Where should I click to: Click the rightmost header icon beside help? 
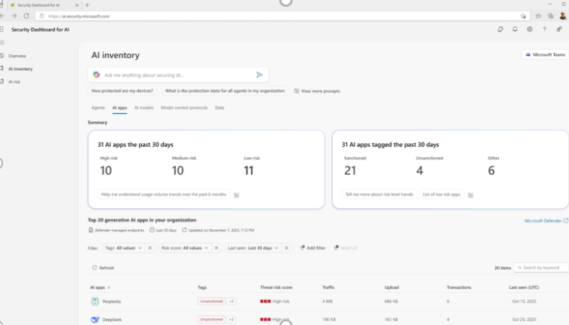tap(559, 29)
